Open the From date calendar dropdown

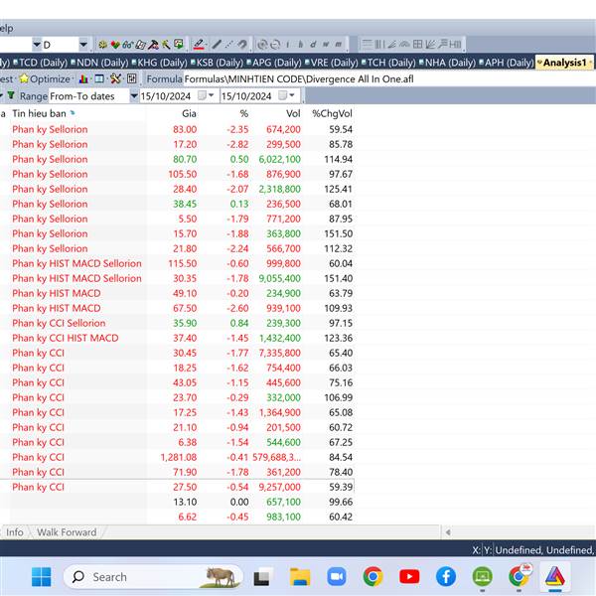point(211,95)
